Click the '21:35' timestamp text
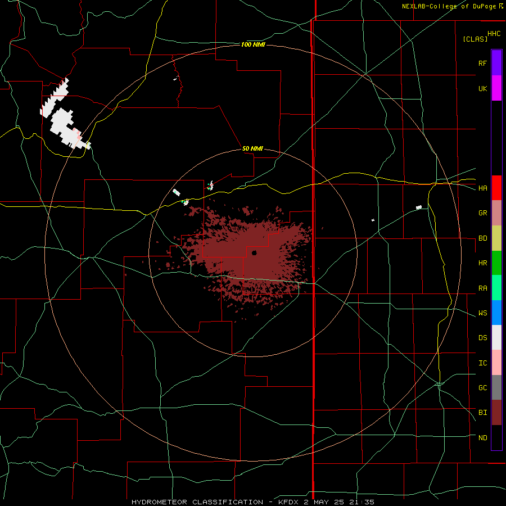The height and width of the screenshot is (506, 506). tap(362, 502)
